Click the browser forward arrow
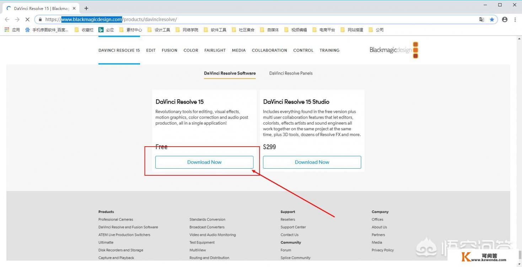Image resolution: width=522 pixels, height=267 pixels. coord(17,20)
